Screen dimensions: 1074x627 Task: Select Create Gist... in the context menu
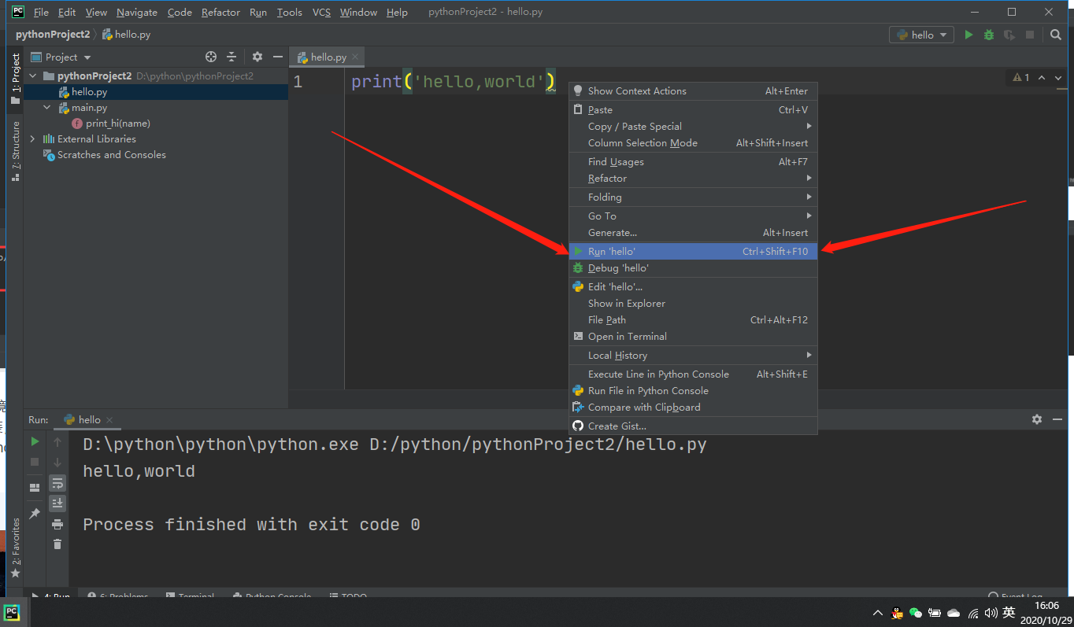[x=693, y=426]
